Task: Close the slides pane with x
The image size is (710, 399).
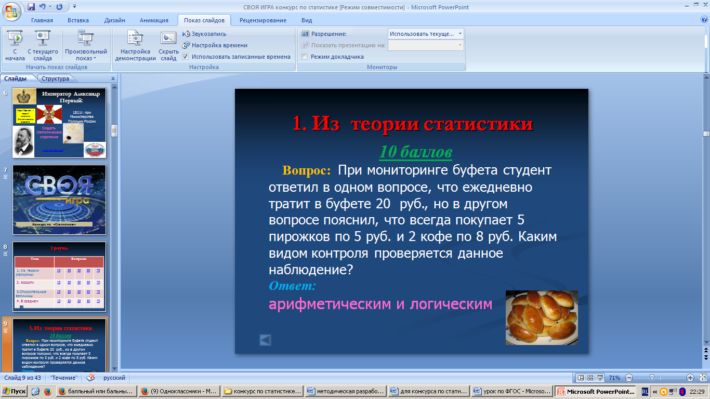Action: pos(113,78)
